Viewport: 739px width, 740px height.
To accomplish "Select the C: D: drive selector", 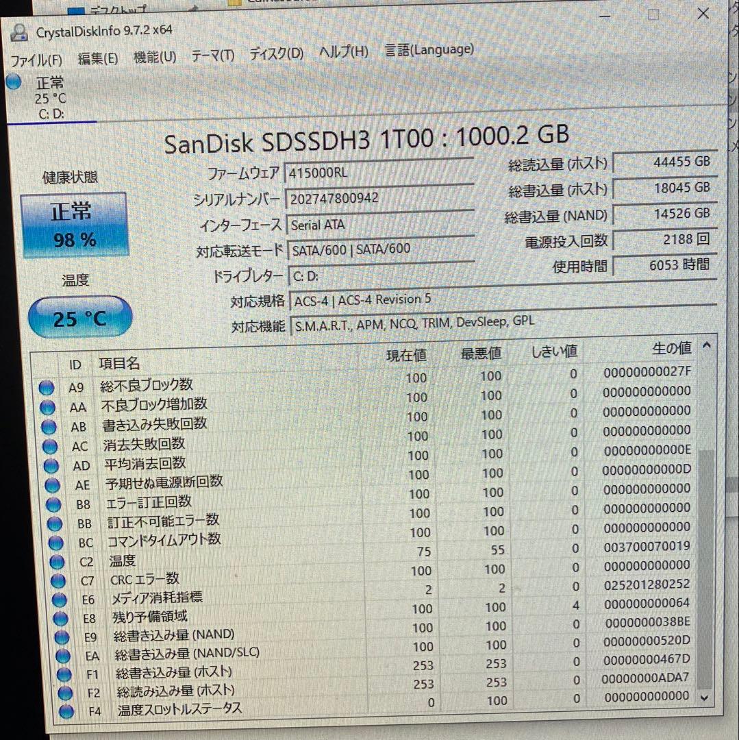I will click(53, 114).
